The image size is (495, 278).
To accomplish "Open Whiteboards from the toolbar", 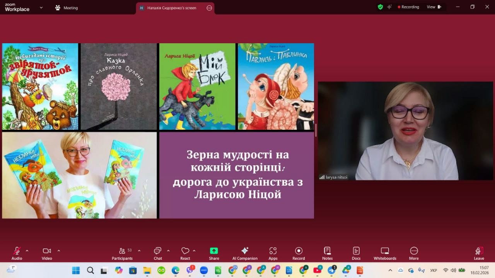I will pos(385,253).
